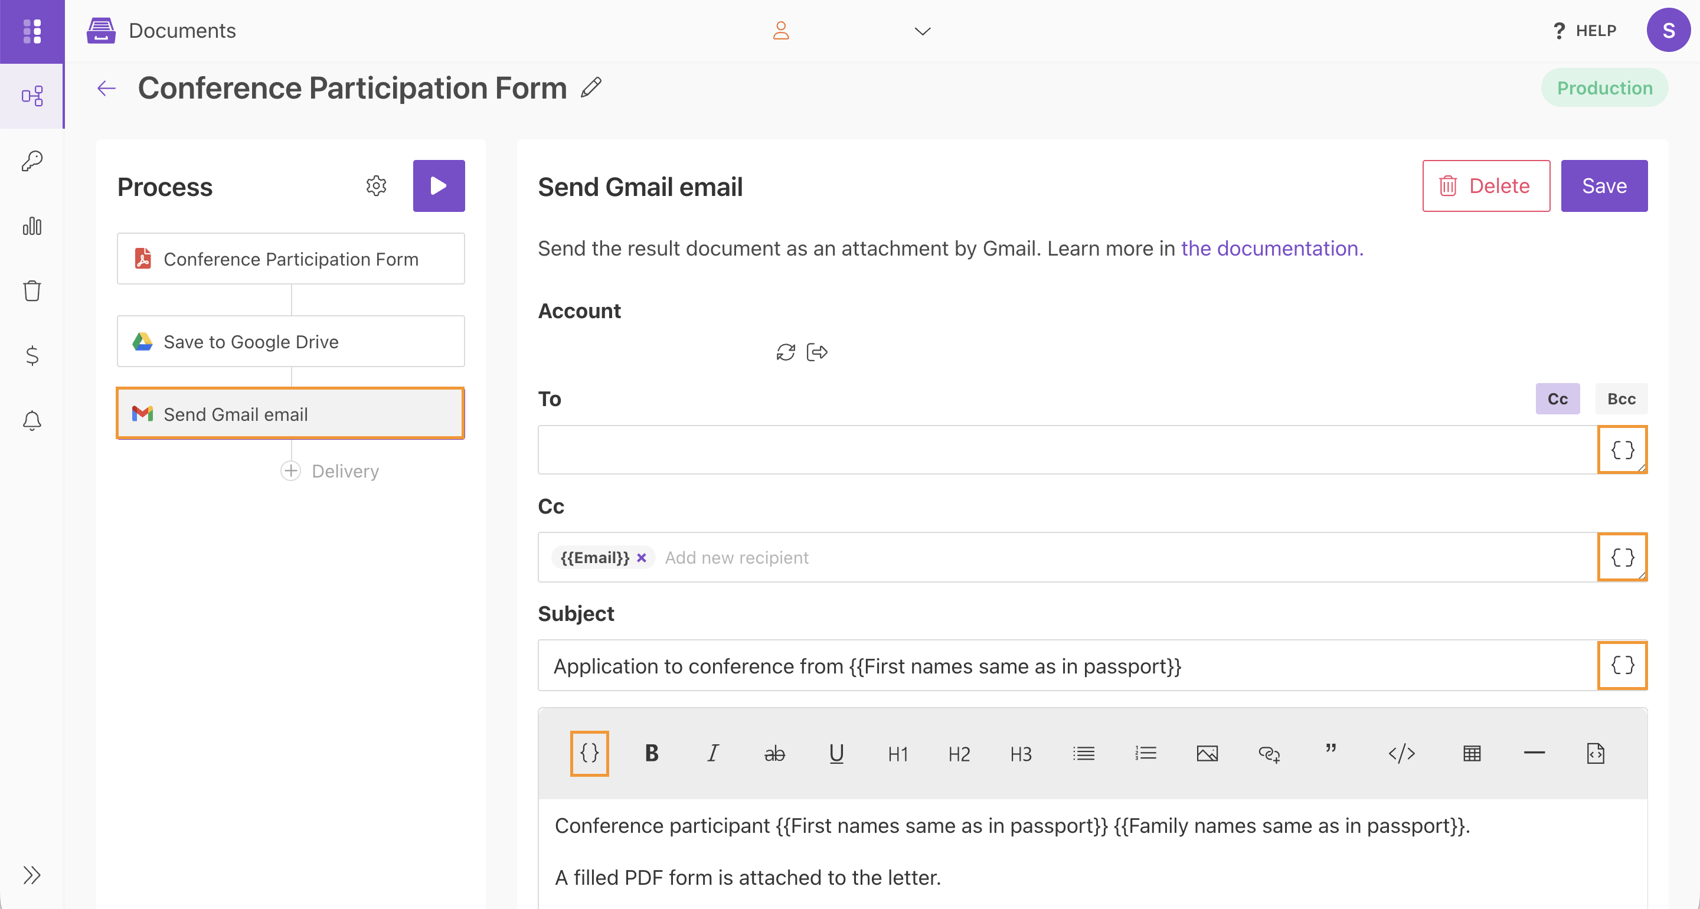Toggle strikethrough formatting
This screenshot has height=909, width=1700.
[x=774, y=753]
